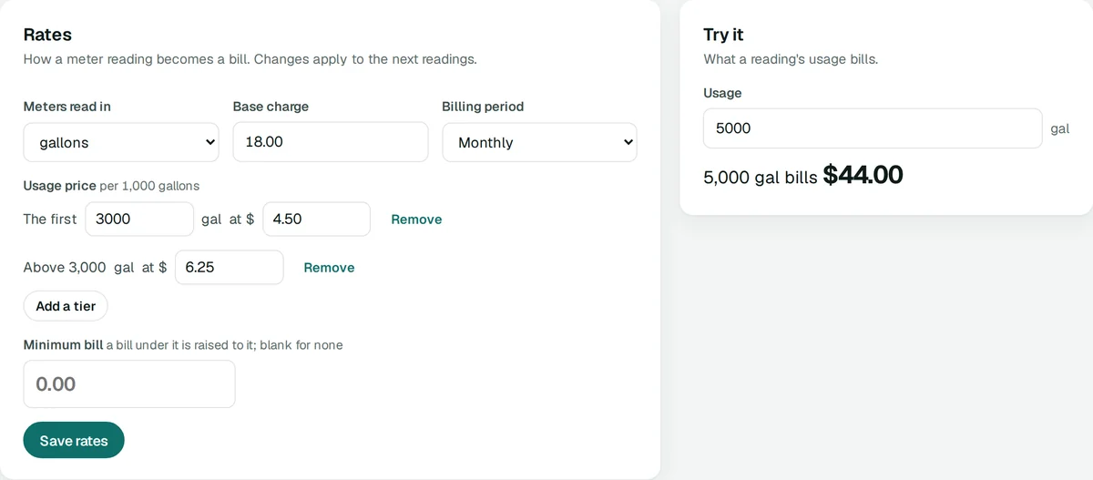Viewport: 1093px width, 480px height.
Task: Select the 'Above 3,000 gal' text
Action: 78,268
